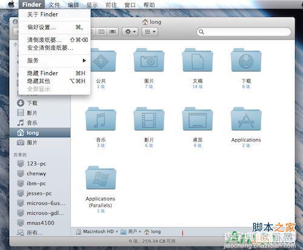Open the 文稿 folder icon
This screenshot has height=250, width=303.
198,60
